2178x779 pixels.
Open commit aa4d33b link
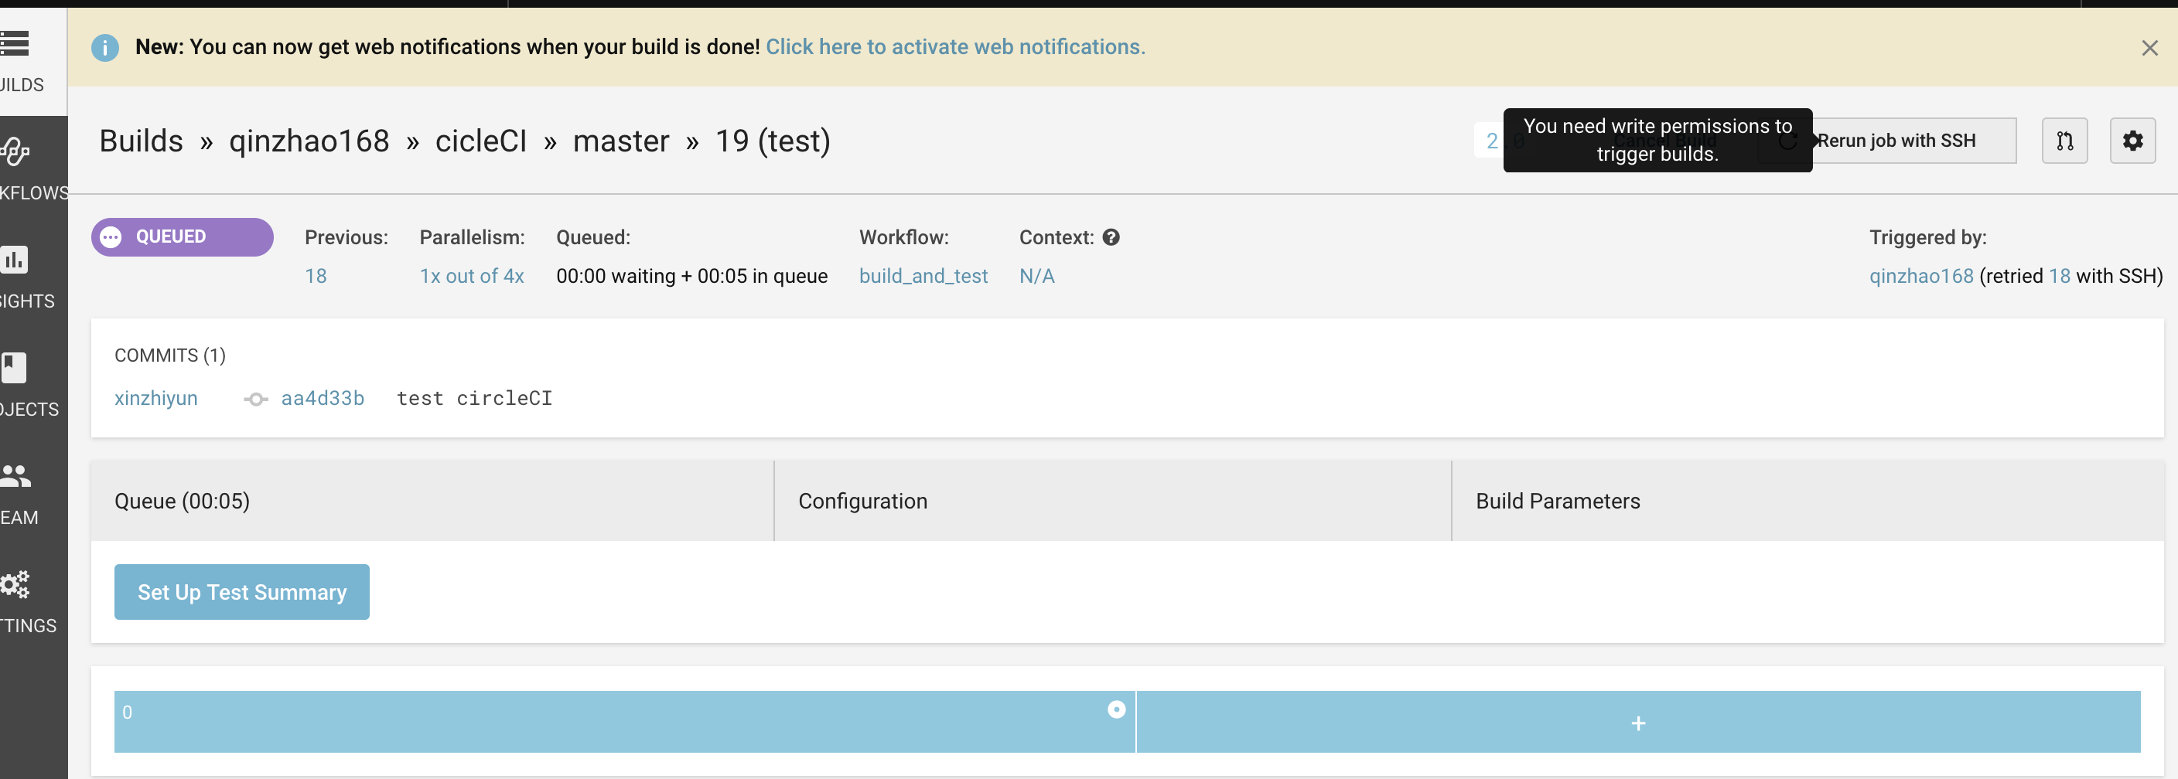tap(322, 398)
